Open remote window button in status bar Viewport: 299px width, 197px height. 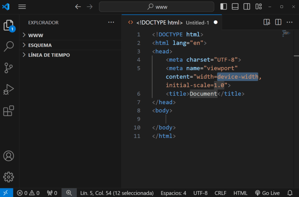point(7,193)
